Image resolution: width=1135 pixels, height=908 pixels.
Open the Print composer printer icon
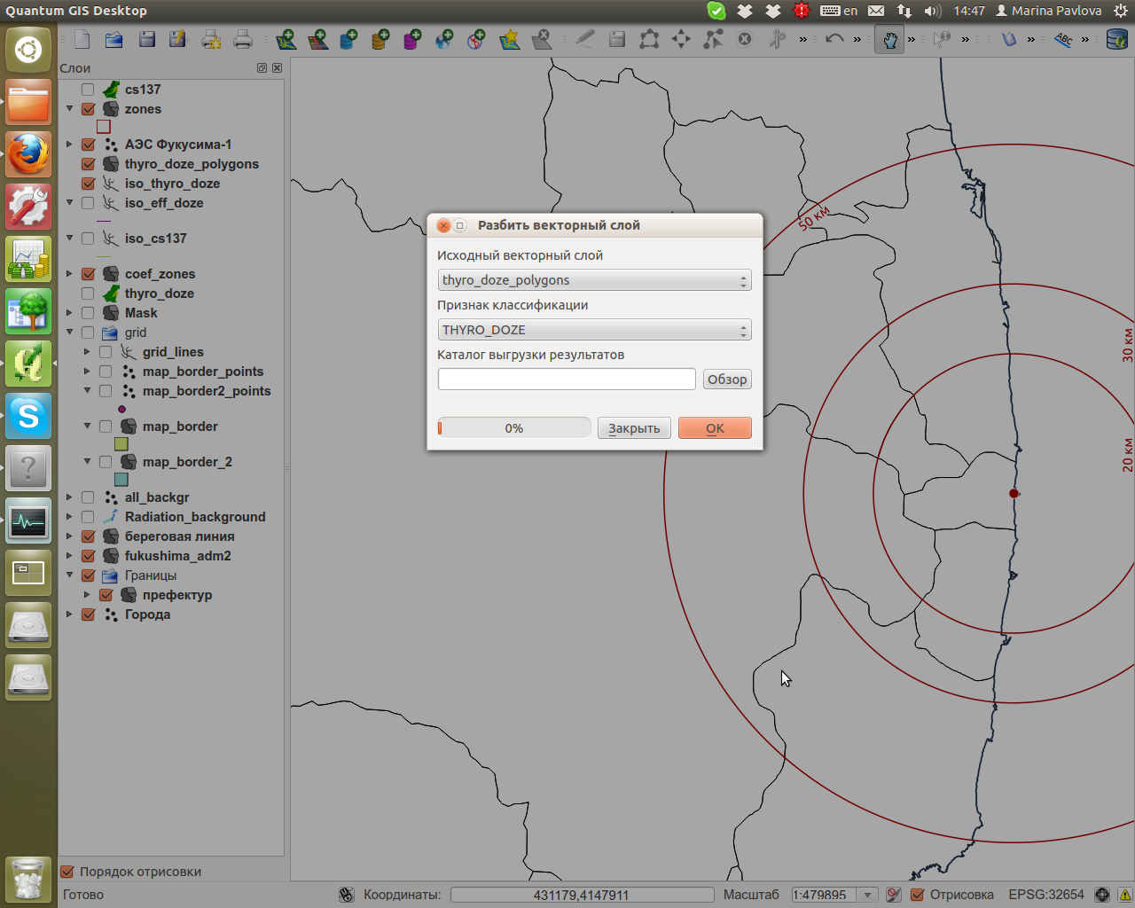pos(242,39)
